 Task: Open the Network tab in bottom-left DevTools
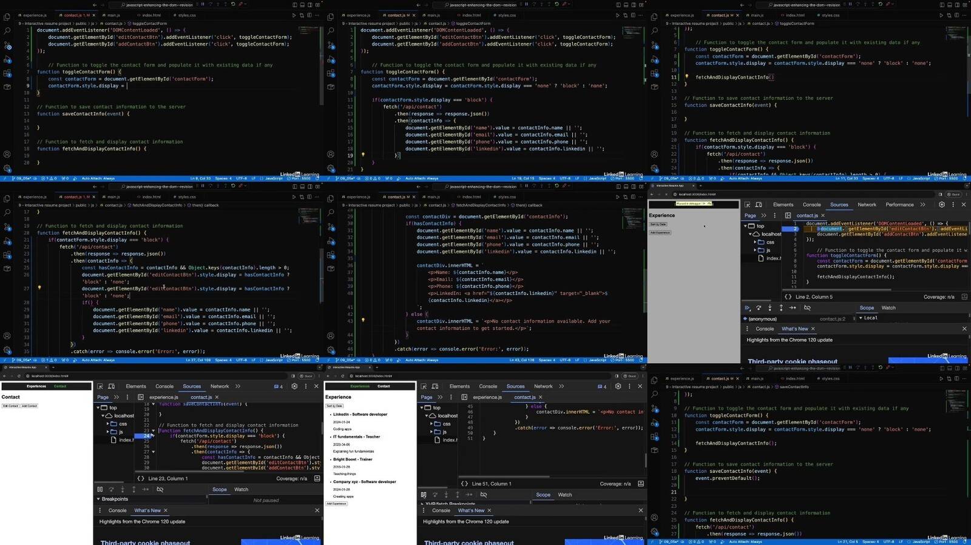pos(220,386)
